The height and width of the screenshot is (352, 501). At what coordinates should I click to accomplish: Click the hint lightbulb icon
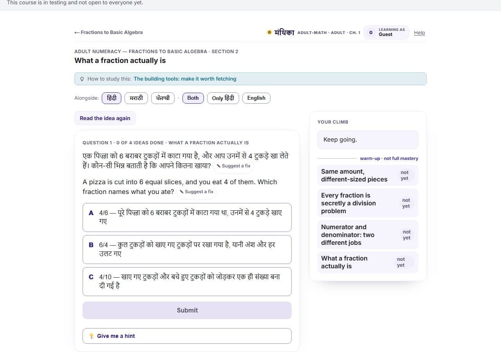tap(92, 336)
